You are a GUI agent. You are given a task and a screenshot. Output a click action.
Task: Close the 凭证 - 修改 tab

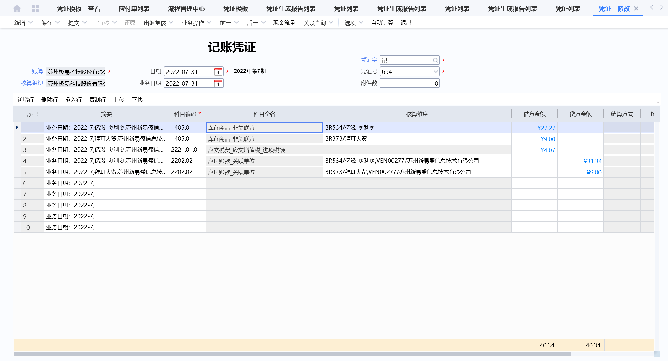coord(636,9)
